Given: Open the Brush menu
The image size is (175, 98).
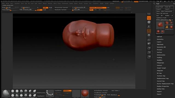Looking at the screenshot, I should [7, 4].
